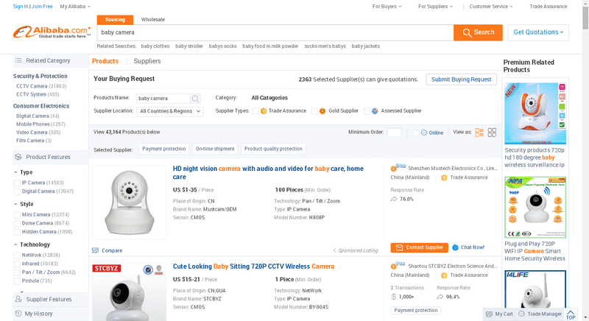
Task: Click the Chat Now icon
Action: pyautogui.click(x=455, y=247)
